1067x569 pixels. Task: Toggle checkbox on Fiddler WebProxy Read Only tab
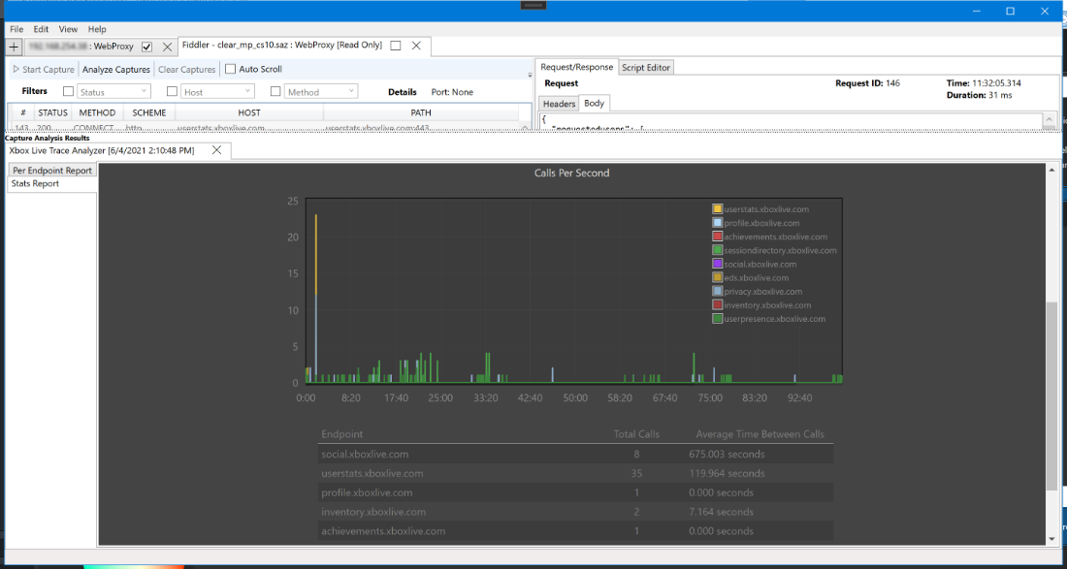click(396, 46)
